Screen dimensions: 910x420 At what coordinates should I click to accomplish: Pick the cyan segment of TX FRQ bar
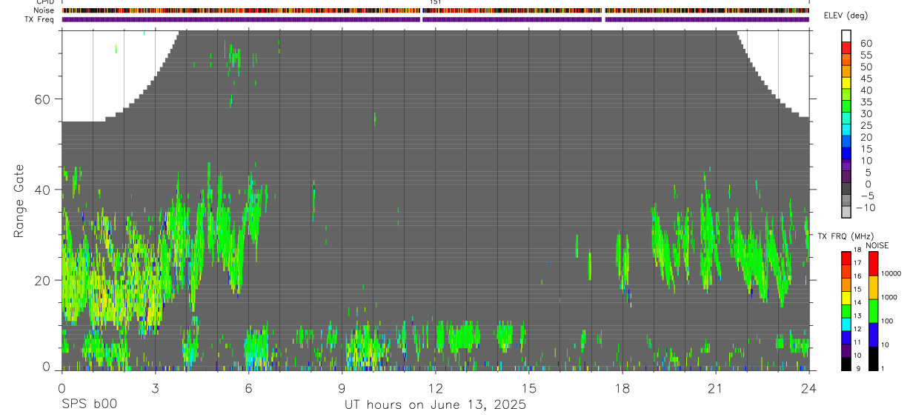coord(846,324)
